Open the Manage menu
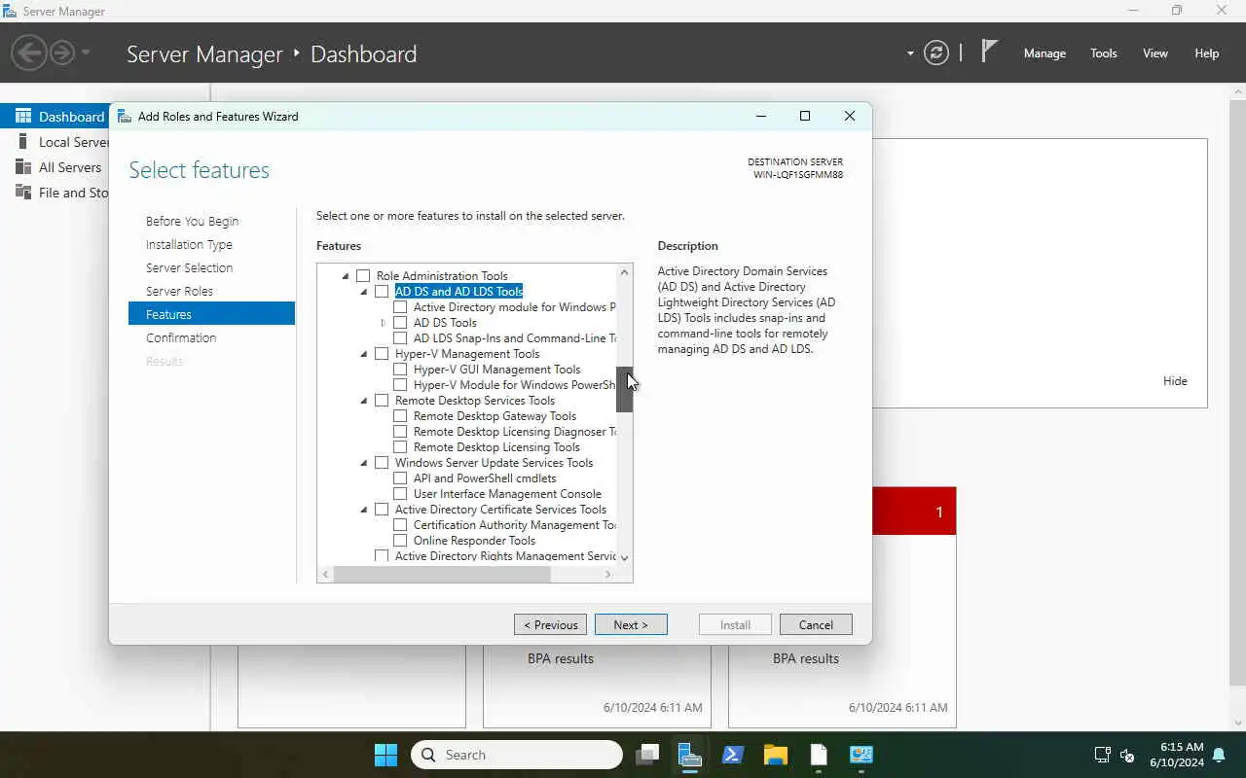 [1044, 53]
